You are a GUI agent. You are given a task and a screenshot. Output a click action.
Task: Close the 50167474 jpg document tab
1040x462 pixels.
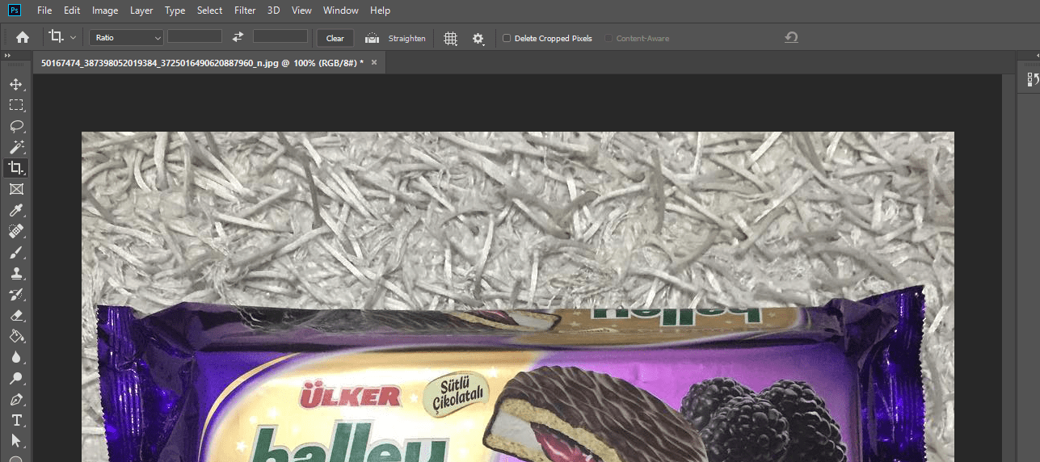pos(374,62)
